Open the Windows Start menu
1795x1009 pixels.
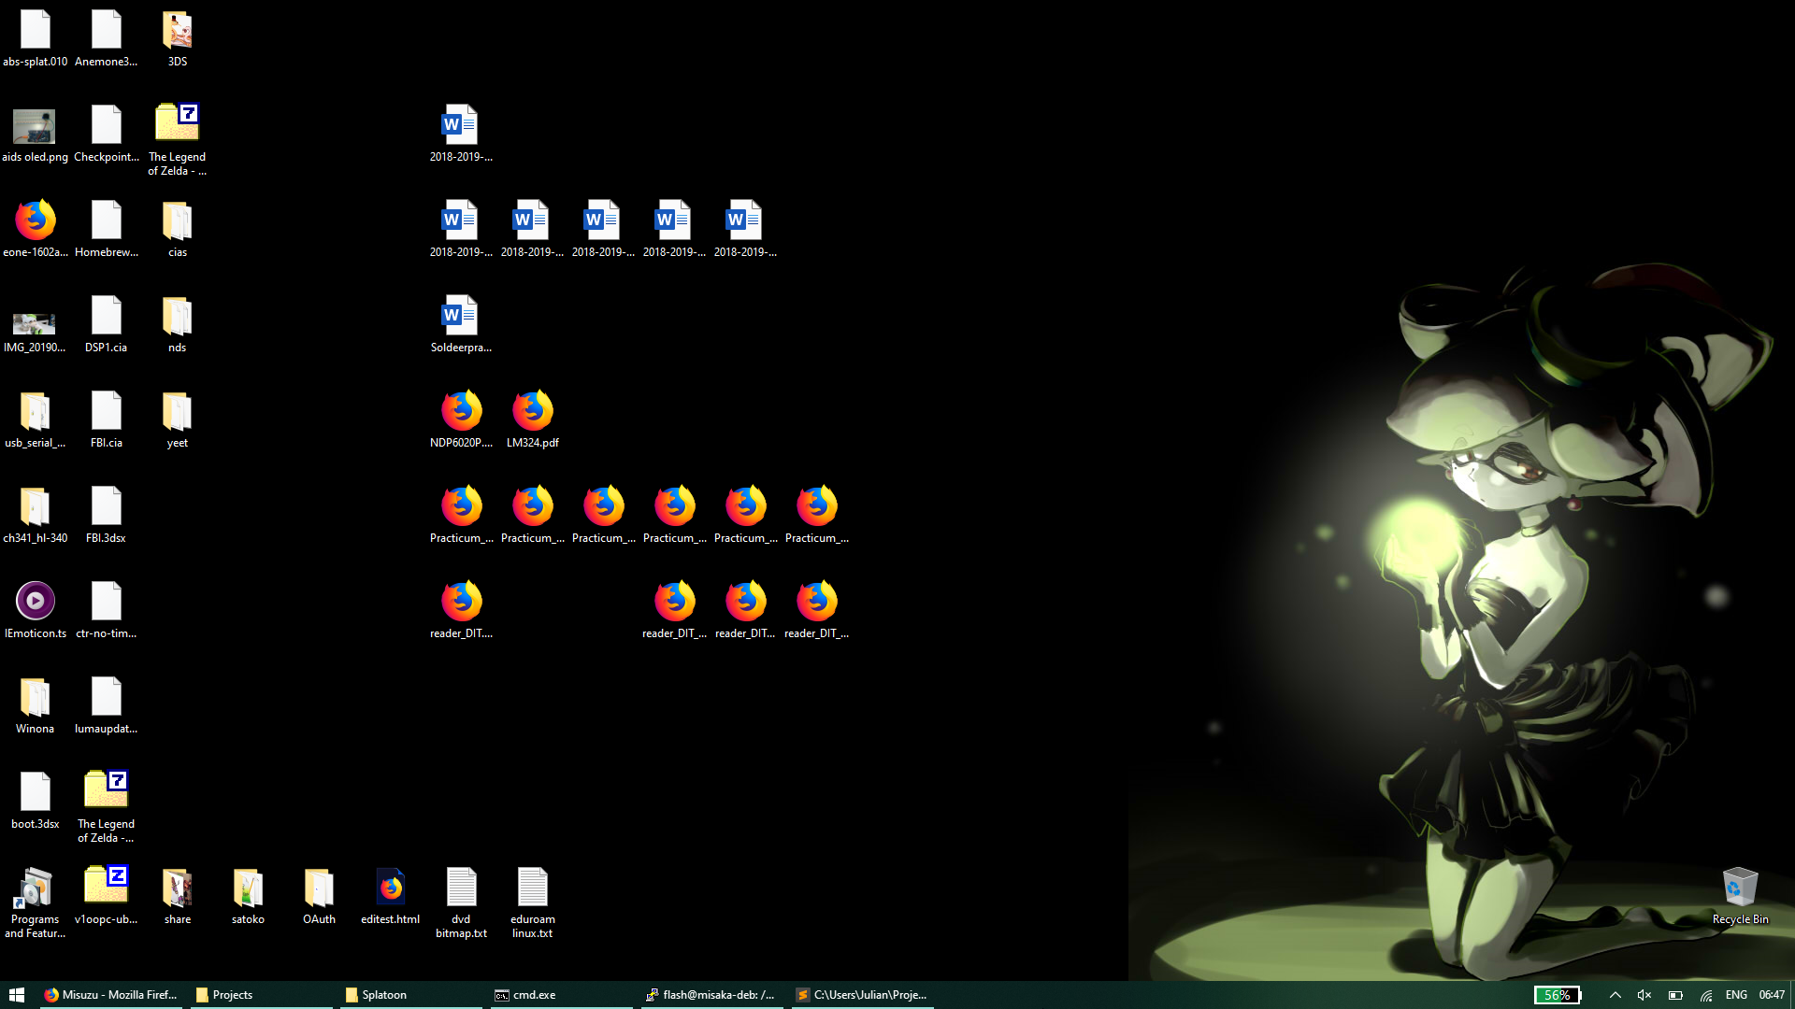17,995
